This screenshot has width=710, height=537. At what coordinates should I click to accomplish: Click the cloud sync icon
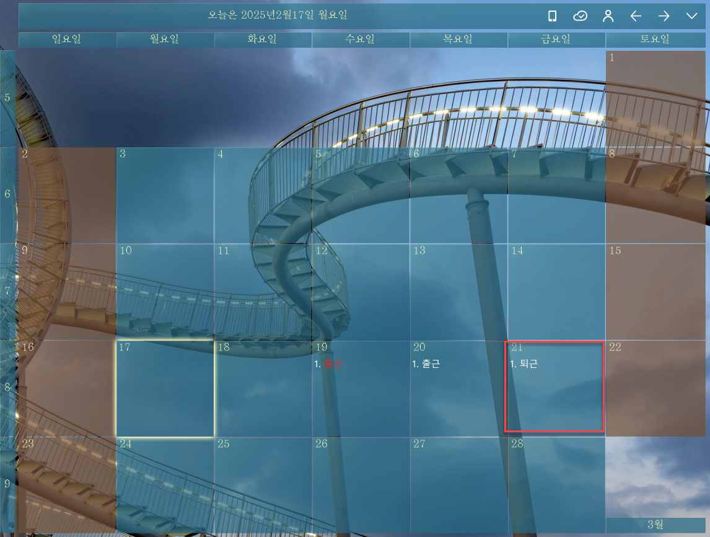pos(580,16)
